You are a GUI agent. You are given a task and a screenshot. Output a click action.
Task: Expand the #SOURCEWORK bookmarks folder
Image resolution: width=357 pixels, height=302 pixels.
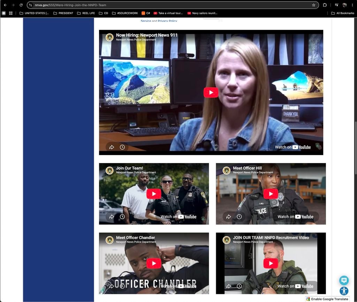tap(125, 13)
